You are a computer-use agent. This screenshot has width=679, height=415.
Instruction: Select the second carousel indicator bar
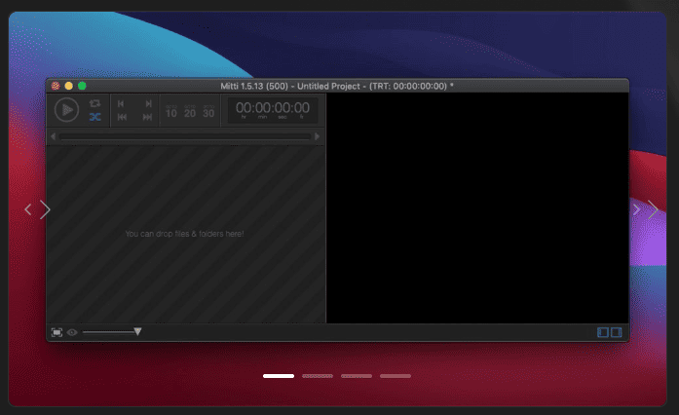[x=318, y=376]
